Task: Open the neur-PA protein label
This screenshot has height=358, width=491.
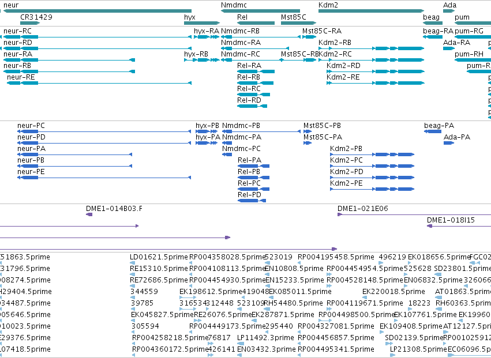Action: [31, 149]
